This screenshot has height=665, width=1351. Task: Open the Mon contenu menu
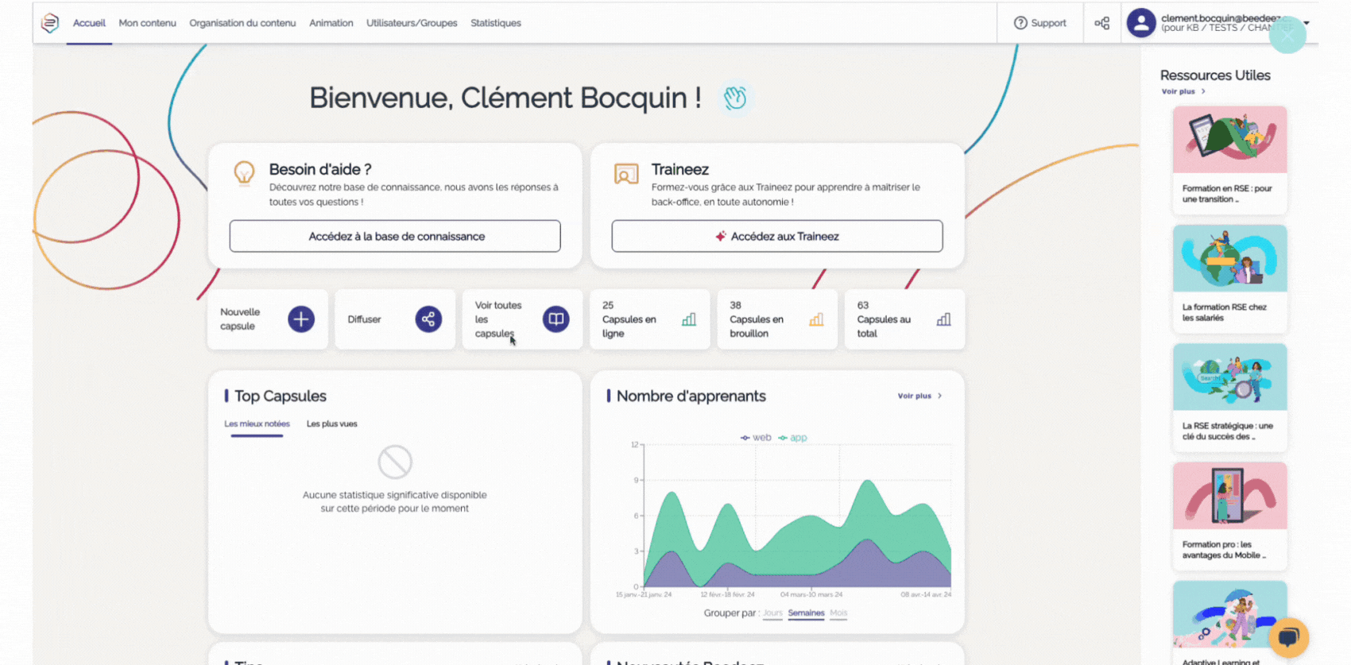pos(147,23)
